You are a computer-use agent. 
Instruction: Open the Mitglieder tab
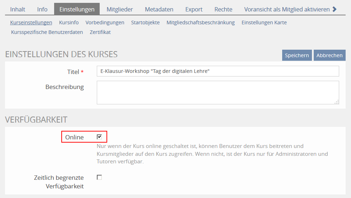(x=120, y=9)
